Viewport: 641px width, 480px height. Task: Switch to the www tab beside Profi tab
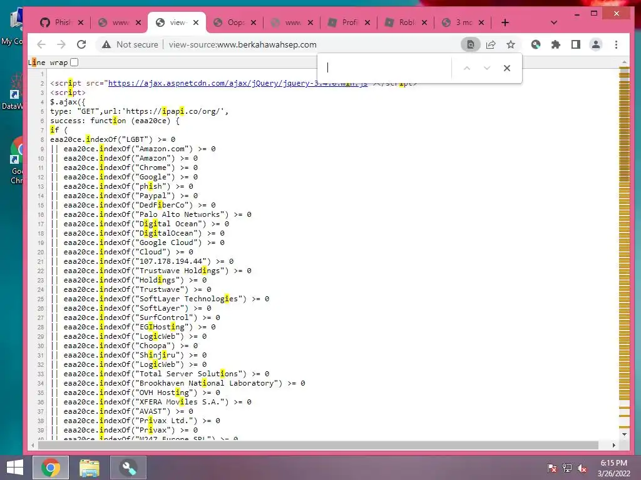click(287, 22)
